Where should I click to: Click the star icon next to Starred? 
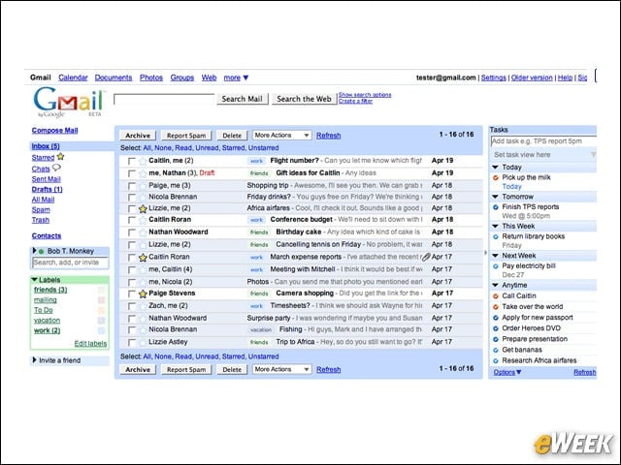(x=60, y=157)
